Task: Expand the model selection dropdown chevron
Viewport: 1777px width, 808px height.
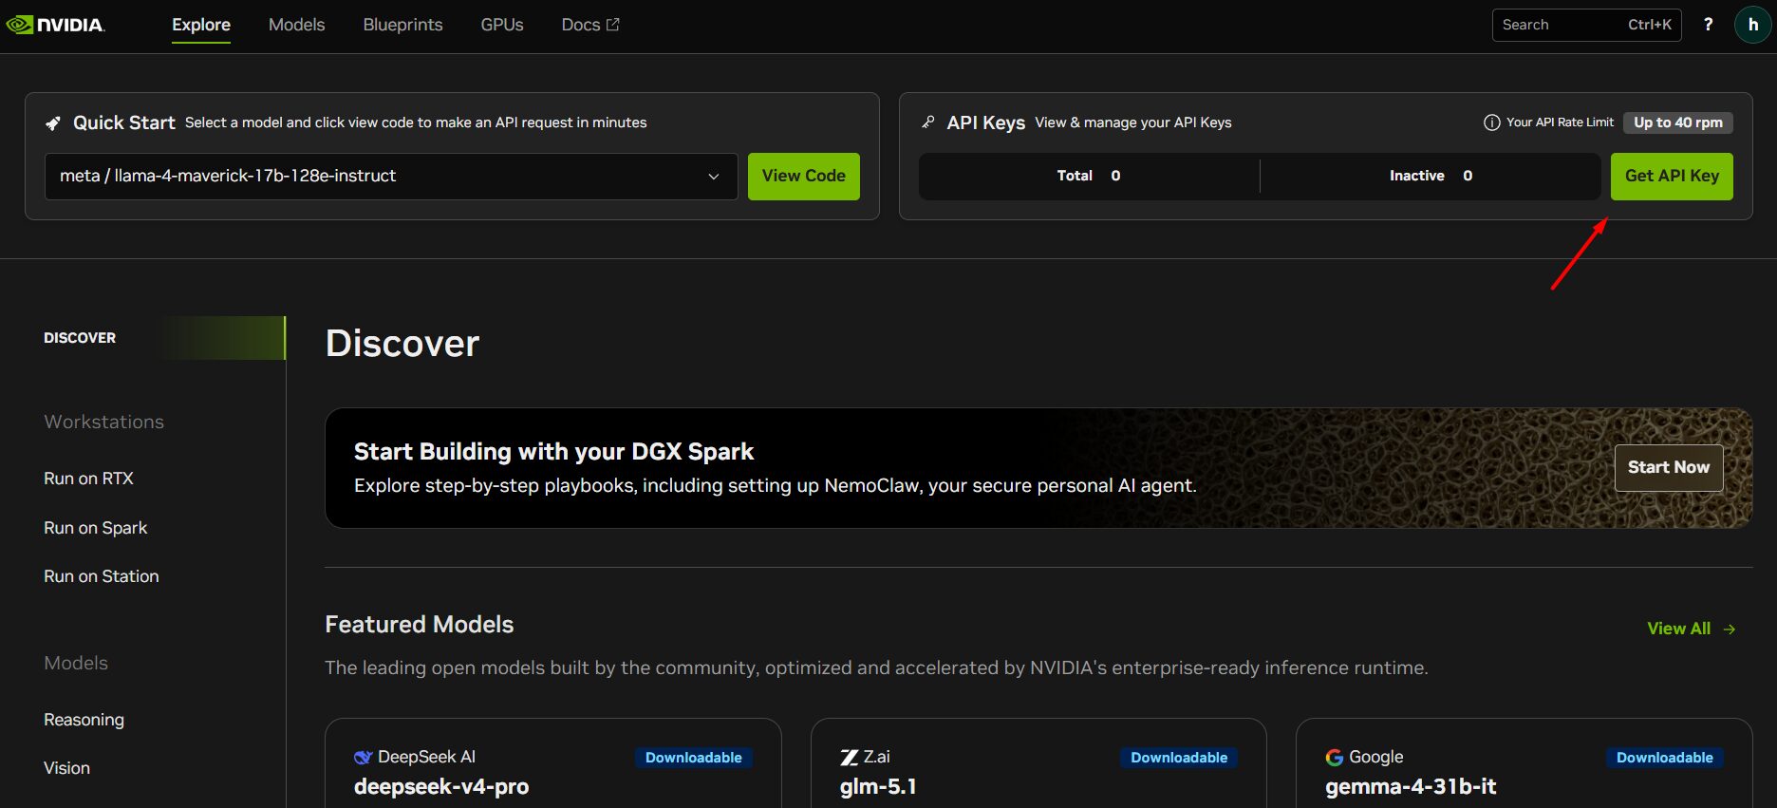Action: click(x=714, y=177)
